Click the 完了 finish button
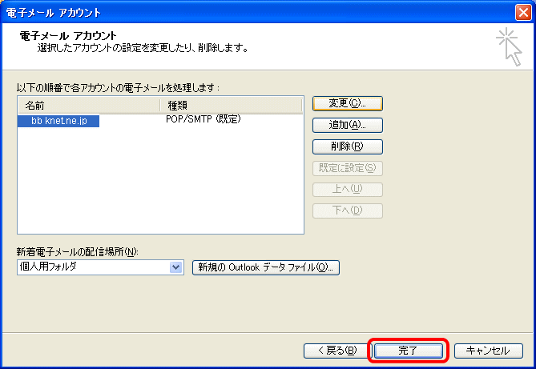536x369 pixels. pyautogui.click(x=408, y=351)
